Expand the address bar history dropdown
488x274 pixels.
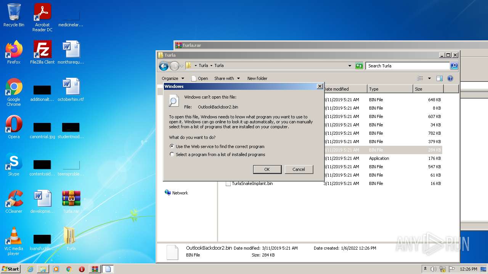(350, 66)
